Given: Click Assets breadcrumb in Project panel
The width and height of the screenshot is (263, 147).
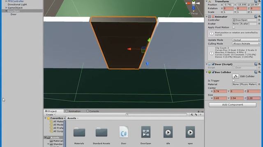Looking at the screenshot, I should click(x=72, y=118).
